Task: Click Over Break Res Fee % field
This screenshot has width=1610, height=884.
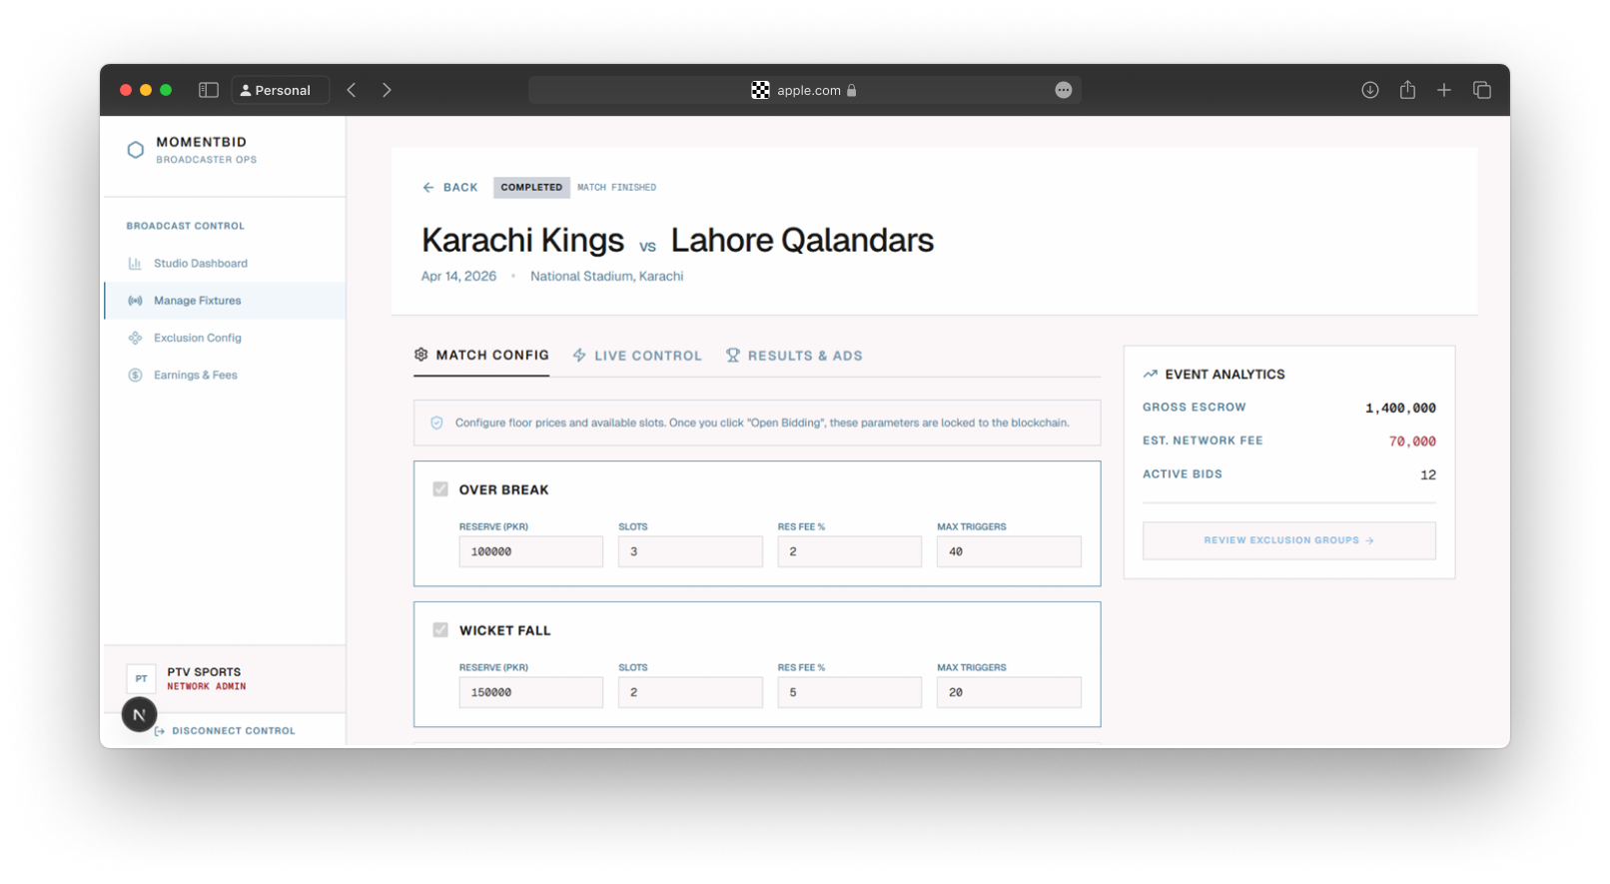Action: point(850,551)
